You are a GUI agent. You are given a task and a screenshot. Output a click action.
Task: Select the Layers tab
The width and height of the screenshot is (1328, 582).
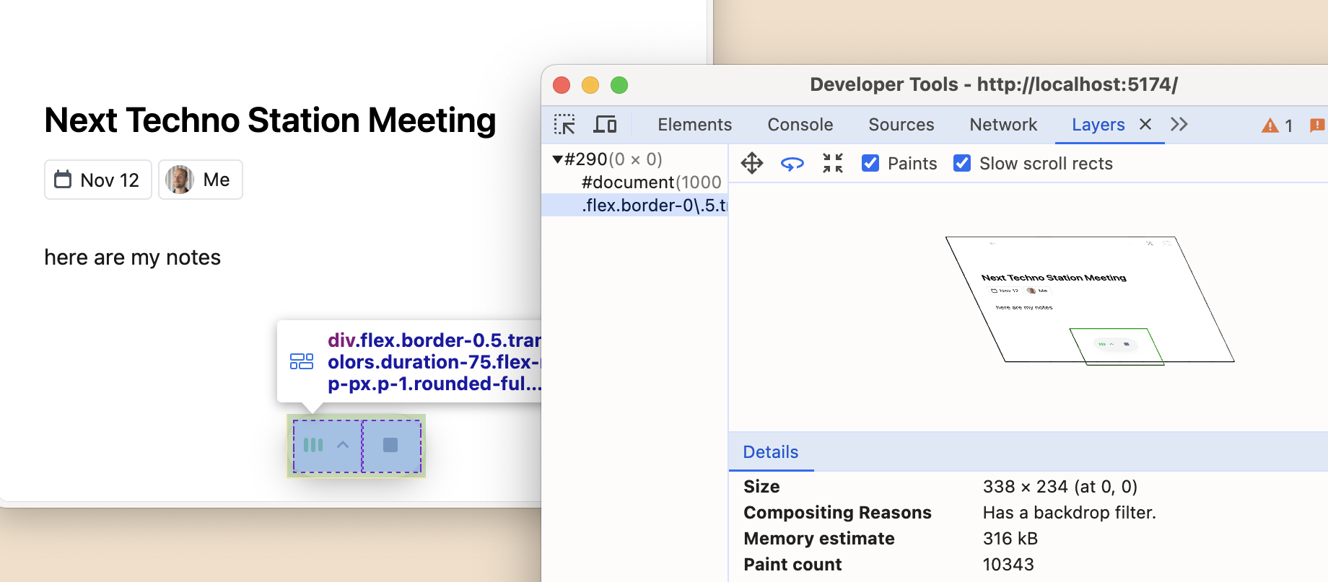click(x=1098, y=125)
